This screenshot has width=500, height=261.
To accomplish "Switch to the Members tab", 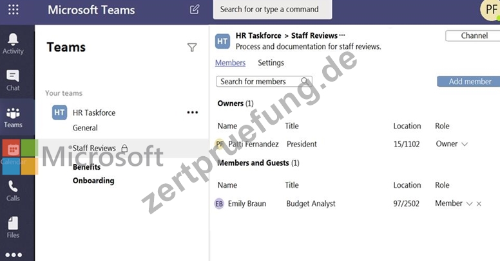I will click(230, 63).
